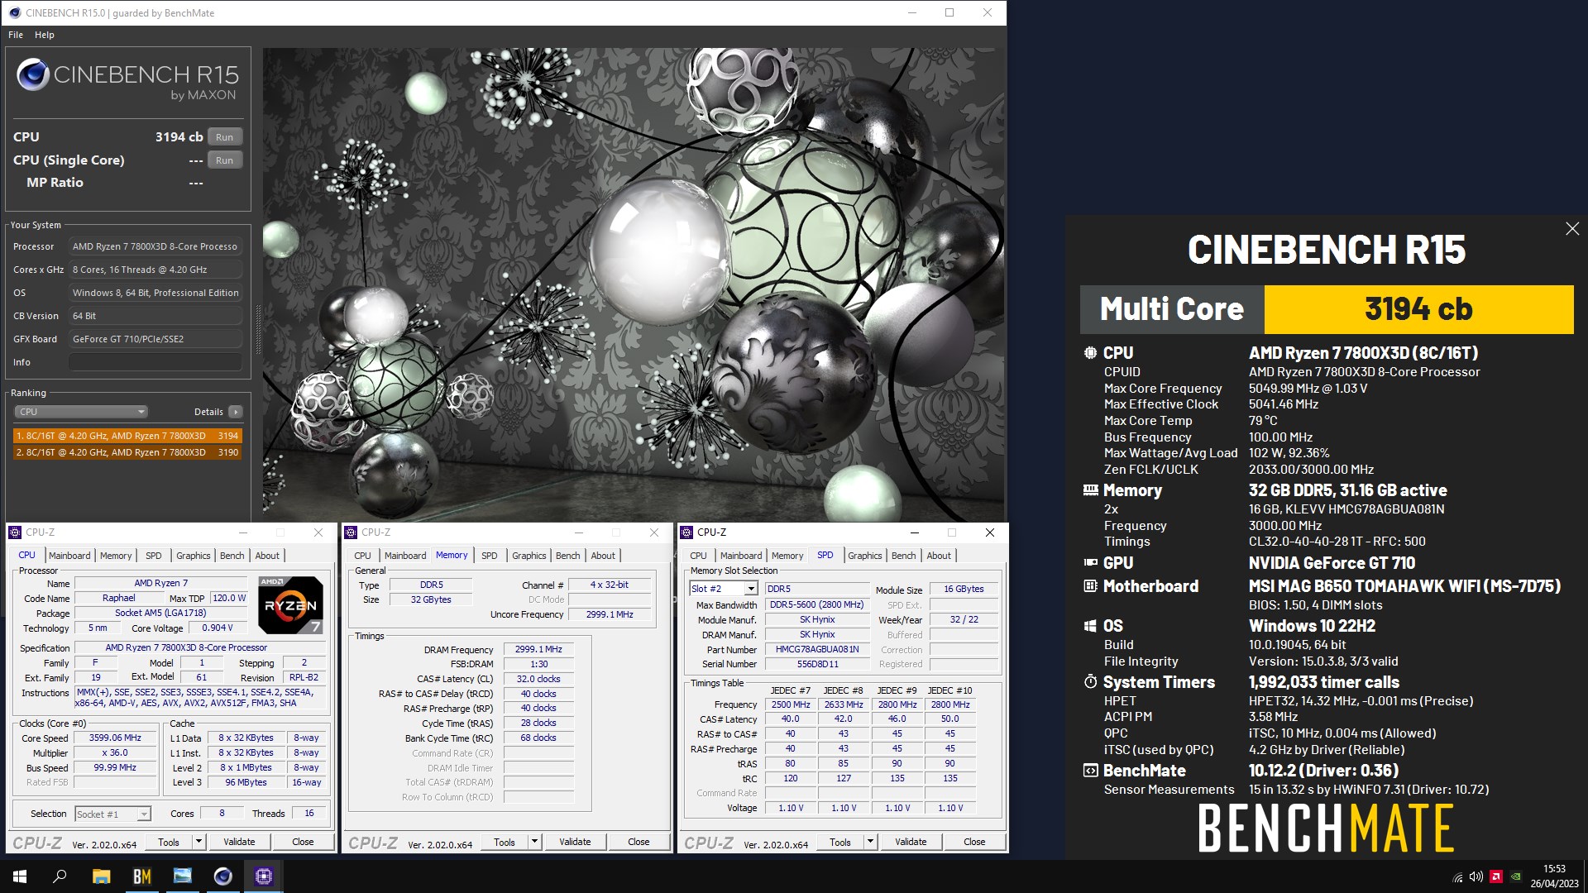This screenshot has height=893, width=1588.
Task: Click the Windows OS icon in BenchMate panel
Action: [x=1090, y=626]
